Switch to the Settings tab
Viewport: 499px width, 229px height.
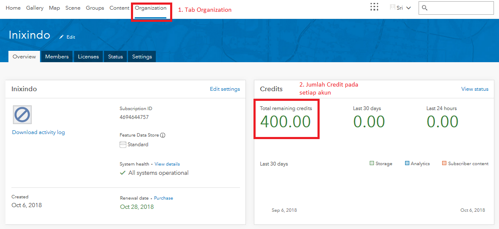click(142, 57)
